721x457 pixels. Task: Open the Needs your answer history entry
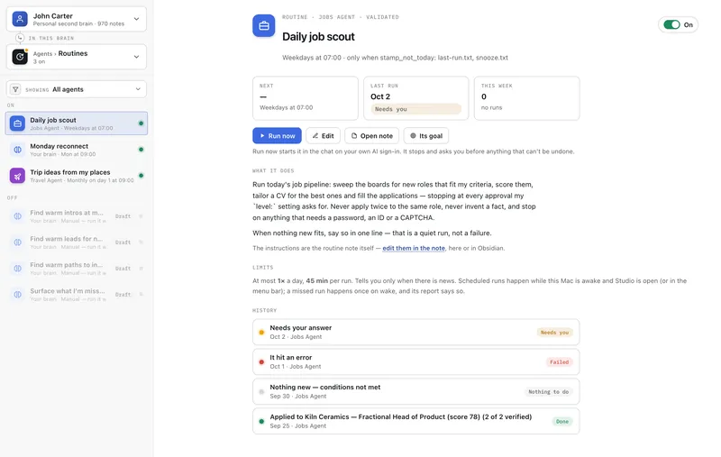(x=416, y=332)
